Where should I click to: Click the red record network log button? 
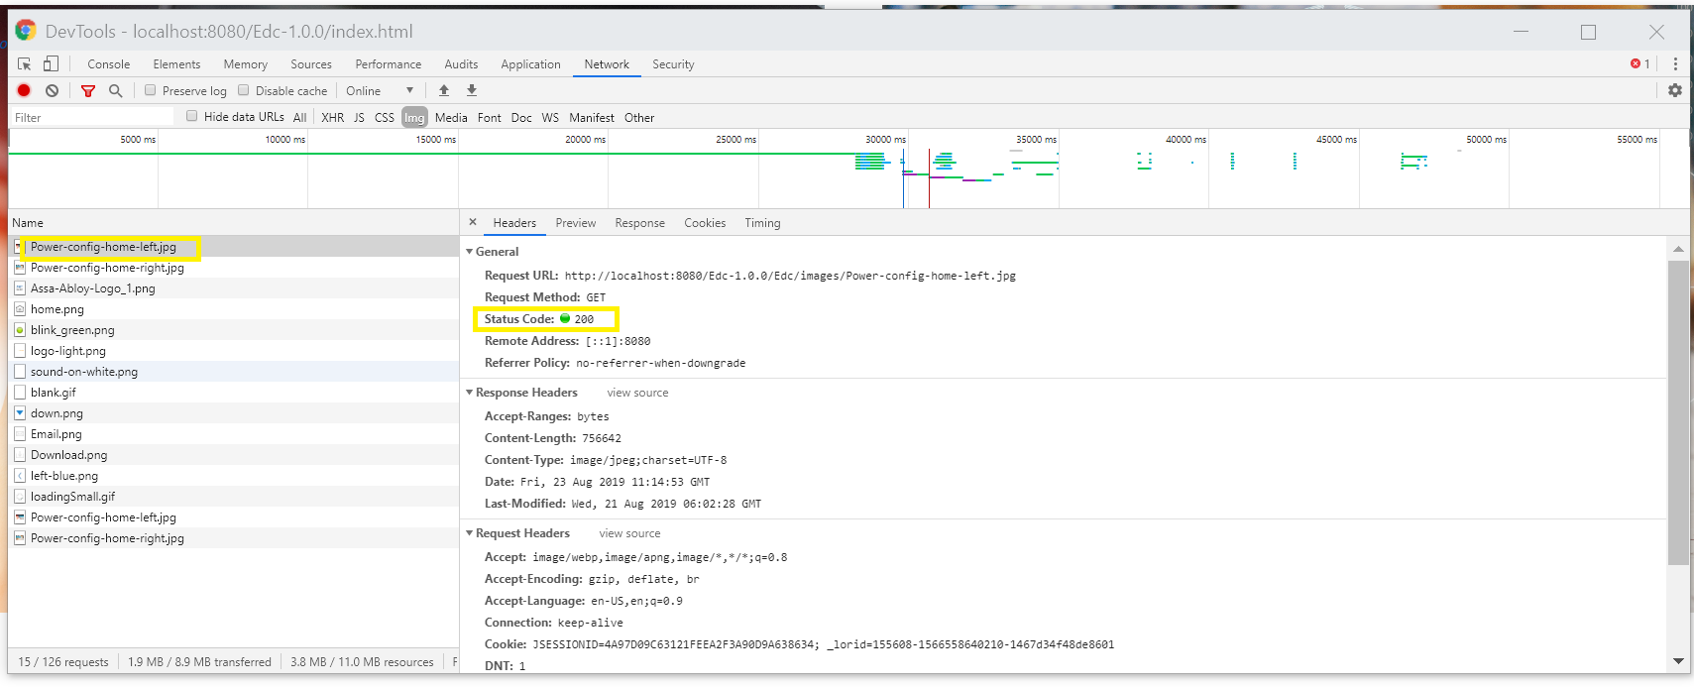(x=24, y=90)
